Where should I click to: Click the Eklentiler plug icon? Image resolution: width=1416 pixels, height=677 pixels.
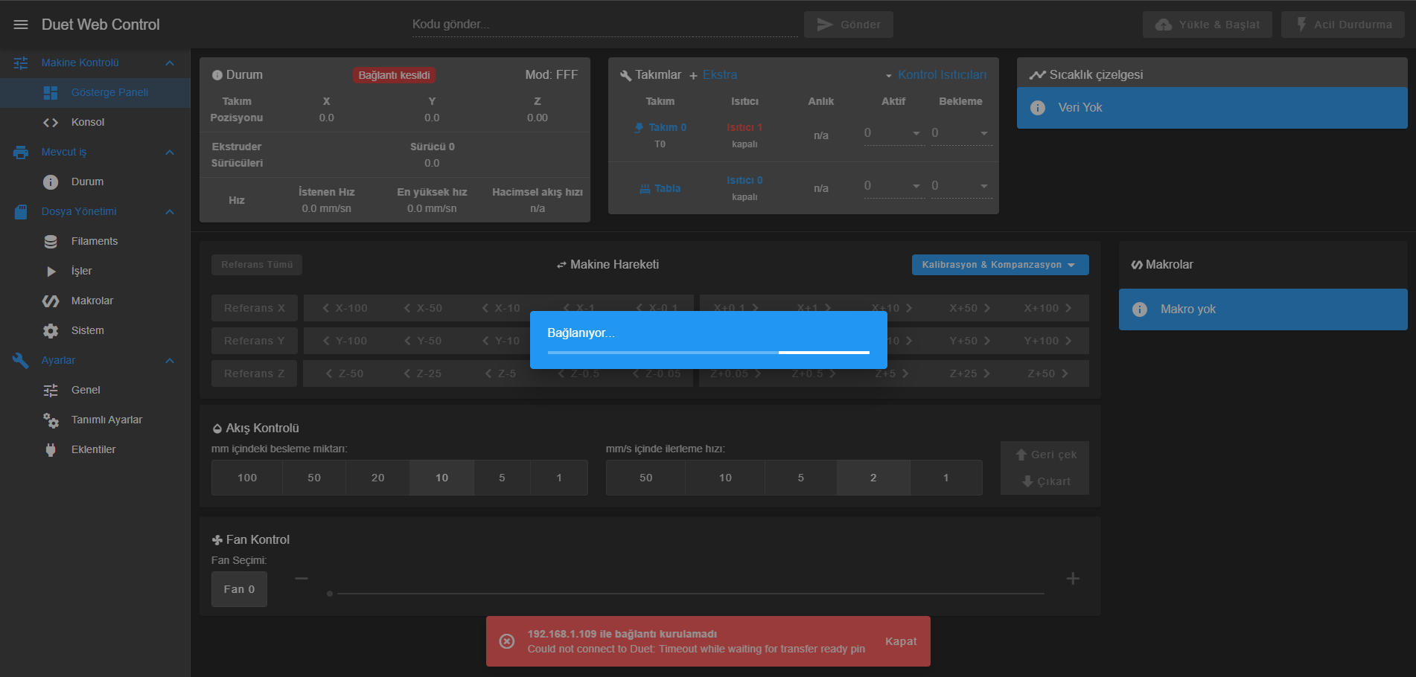click(51, 450)
